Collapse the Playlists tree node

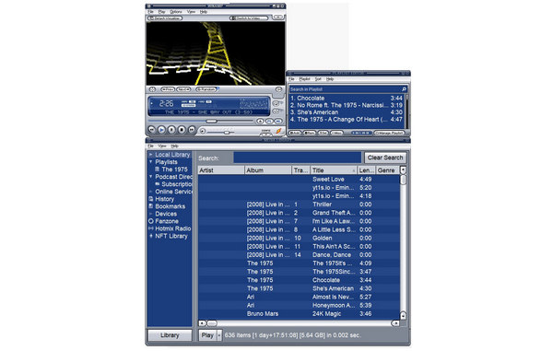[x=150, y=162]
